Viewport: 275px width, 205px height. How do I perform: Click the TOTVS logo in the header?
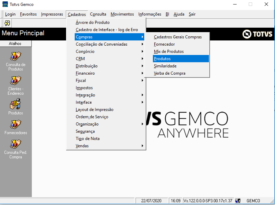pyautogui.click(x=257, y=34)
